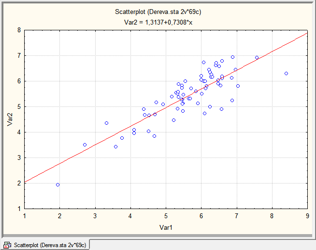Click the x-axis tick label '9'

[x=307, y=216]
